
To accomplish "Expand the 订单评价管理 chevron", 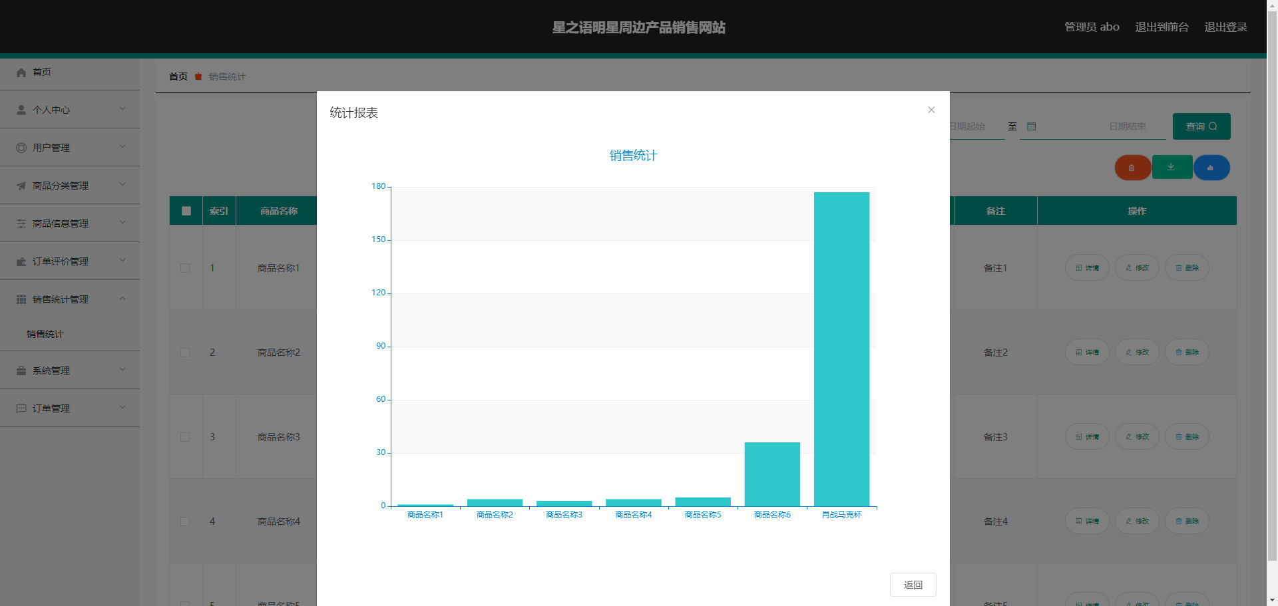I will point(122,260).
